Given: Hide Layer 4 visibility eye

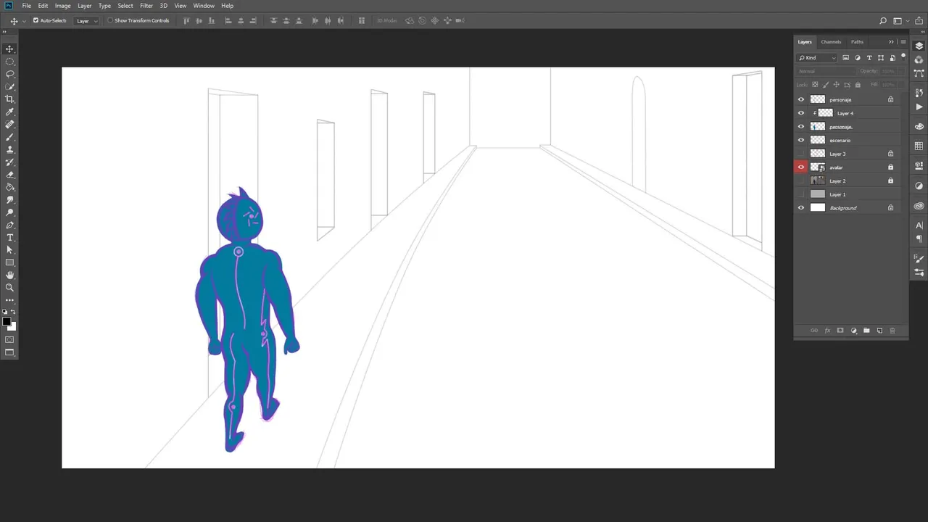Looking at the screenshot, I should click(x=801, y=113).
